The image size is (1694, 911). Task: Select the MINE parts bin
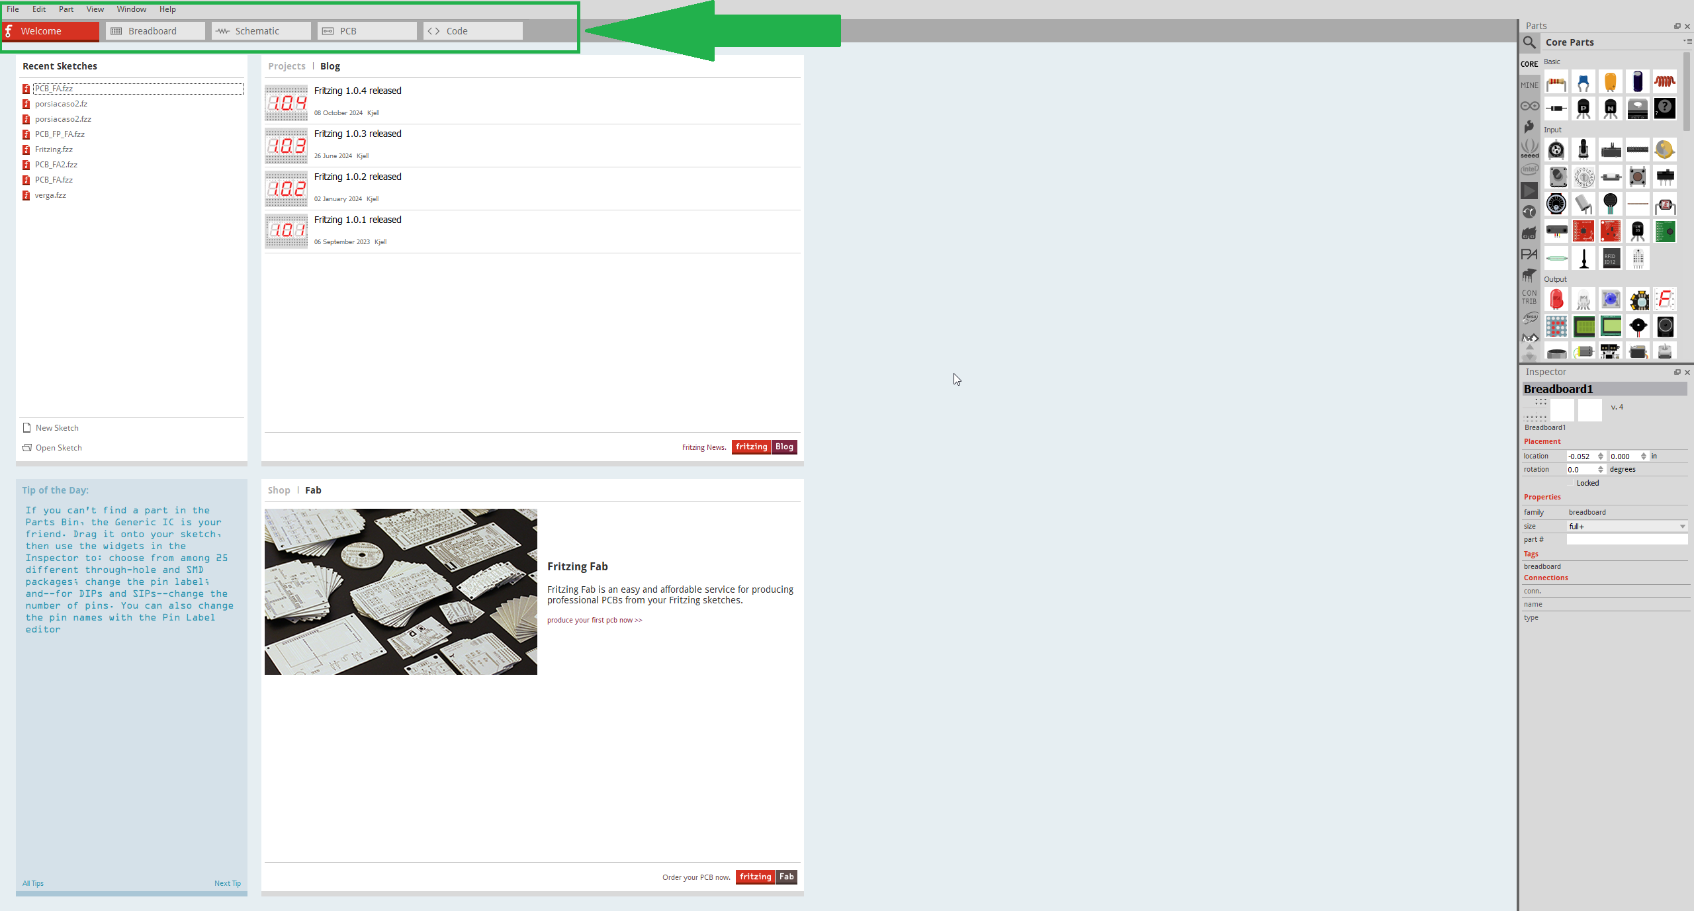[x=1529, y=85]
